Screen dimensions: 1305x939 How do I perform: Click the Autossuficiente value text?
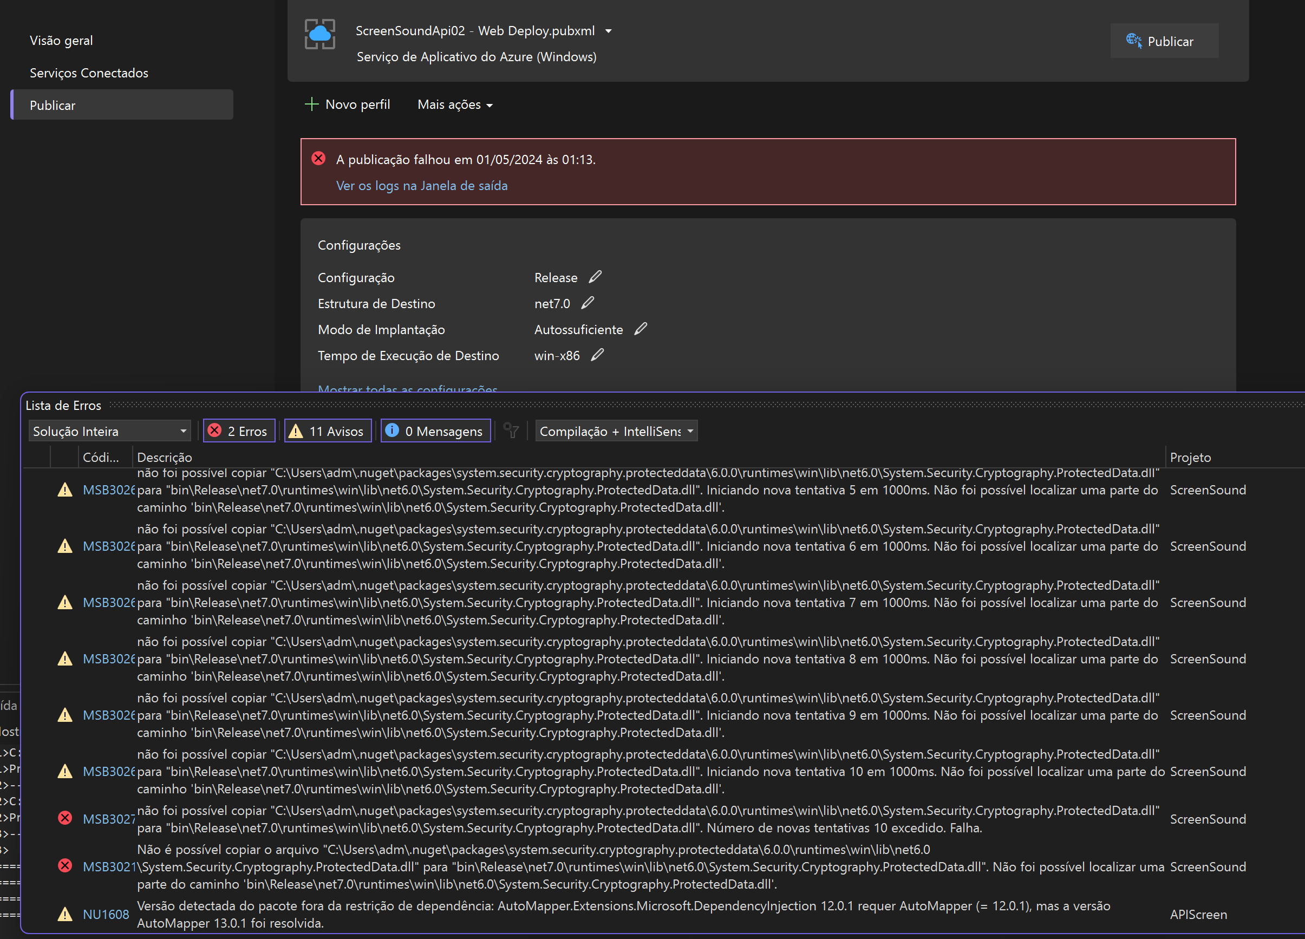point(578,329)
